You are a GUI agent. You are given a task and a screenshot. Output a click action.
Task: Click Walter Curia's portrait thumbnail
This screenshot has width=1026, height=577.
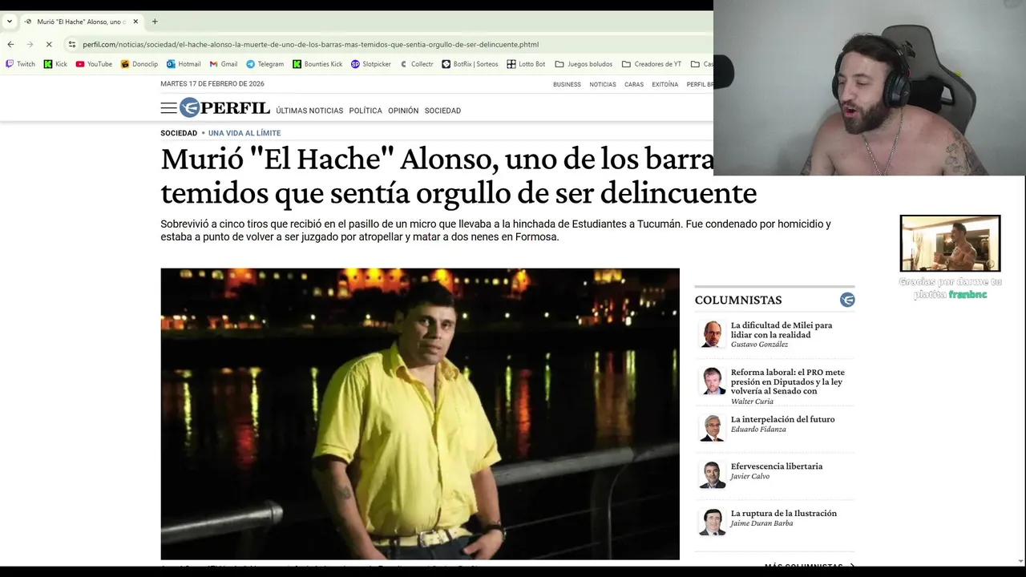pyautogui.click(x=712, y=381)
